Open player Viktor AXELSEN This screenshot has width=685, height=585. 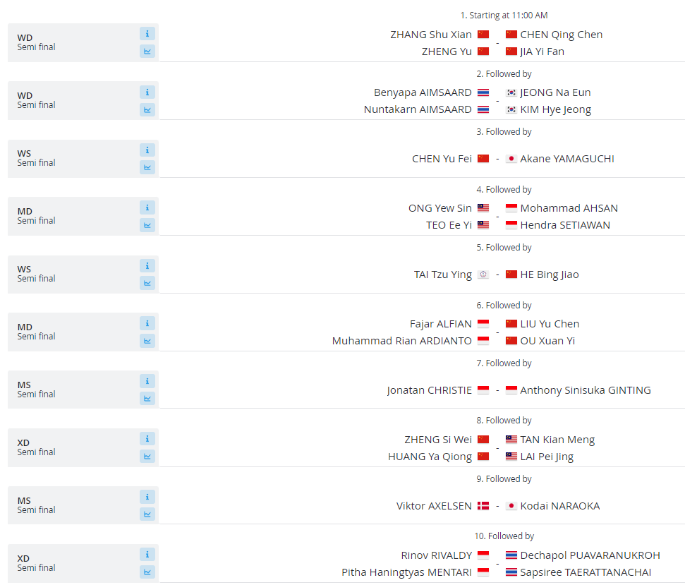(435, 506)
